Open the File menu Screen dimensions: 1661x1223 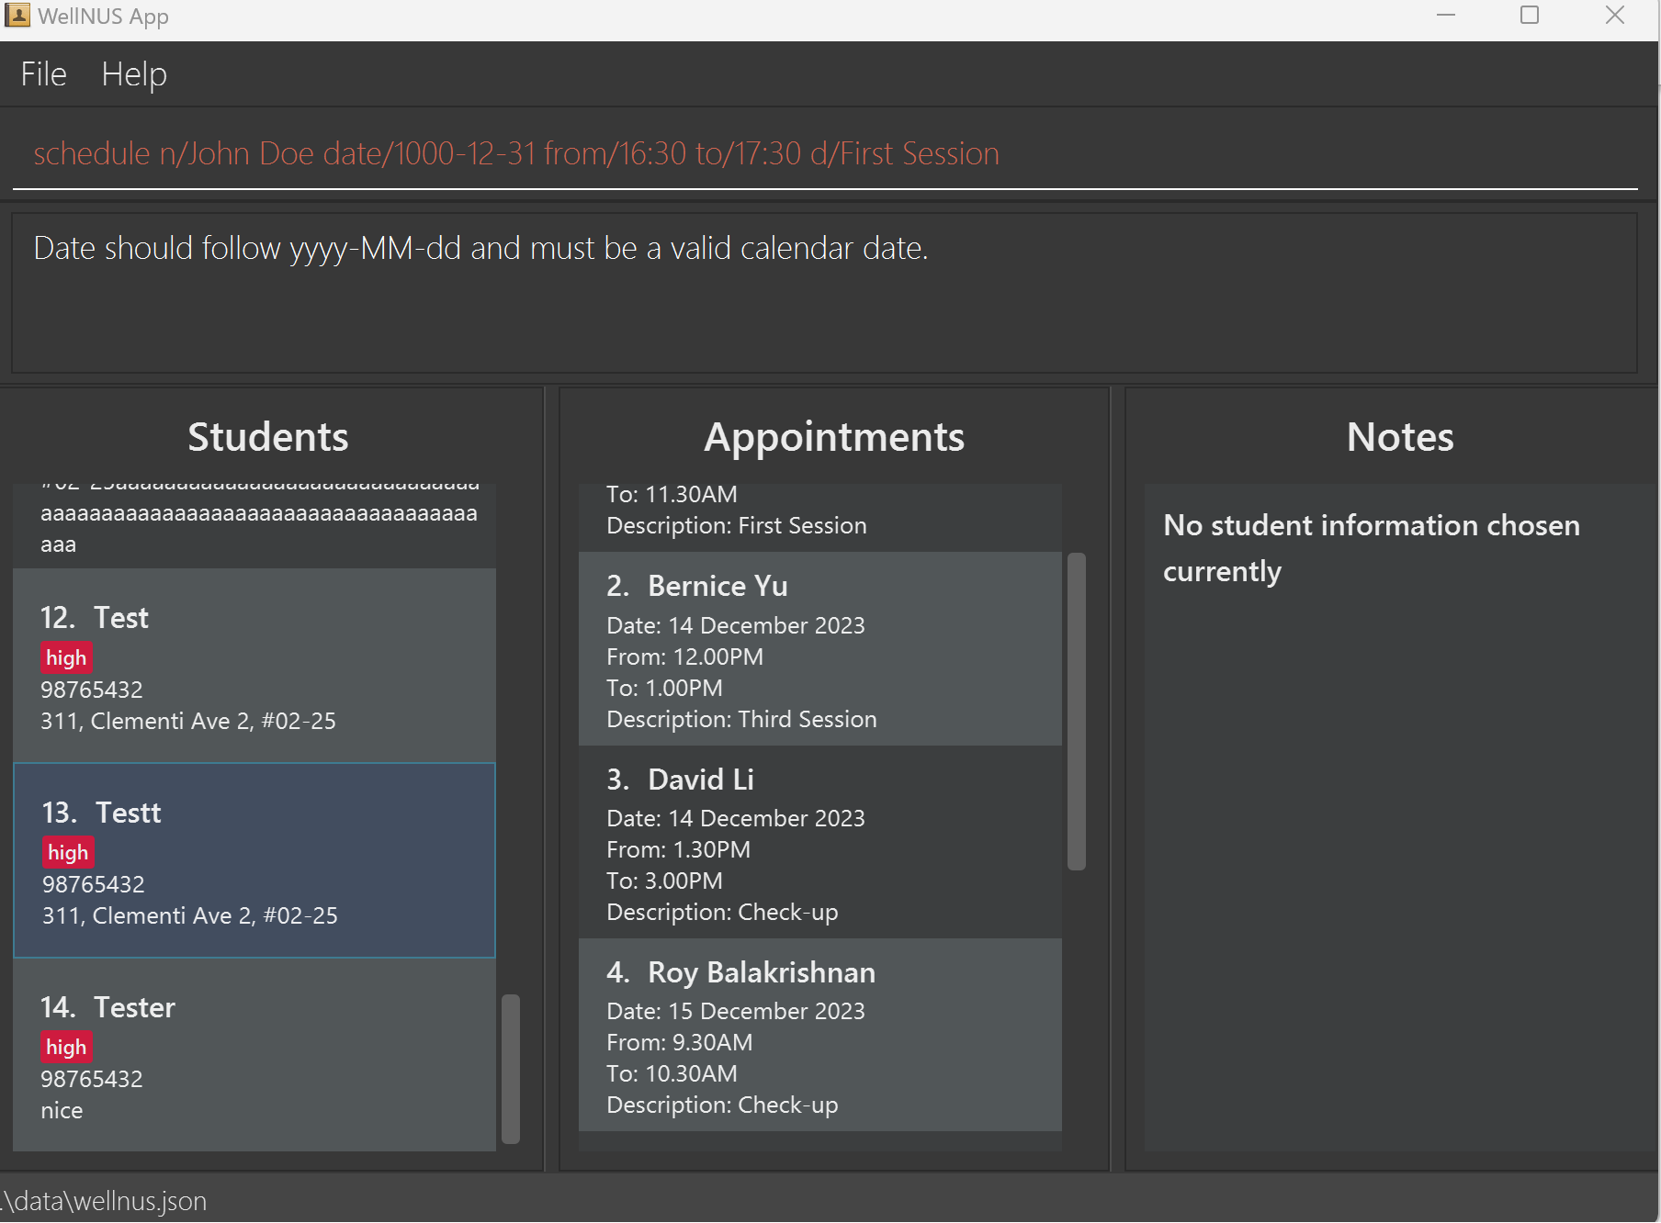[x=43, y=74]
